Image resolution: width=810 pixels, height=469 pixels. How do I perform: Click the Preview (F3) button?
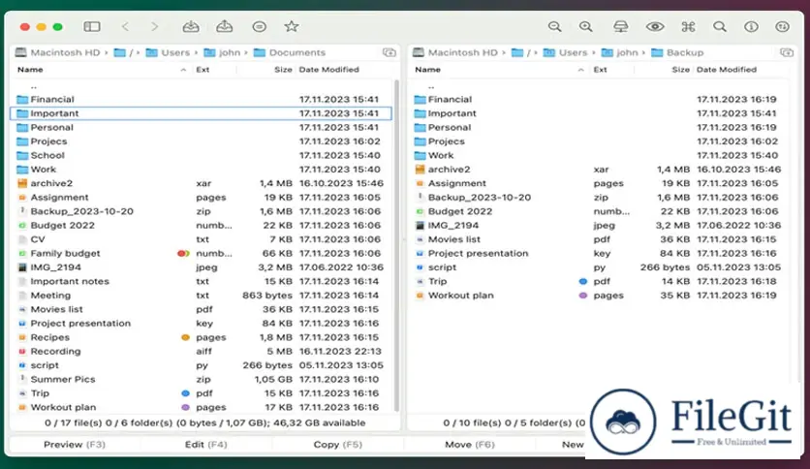(x=75, y=444)
